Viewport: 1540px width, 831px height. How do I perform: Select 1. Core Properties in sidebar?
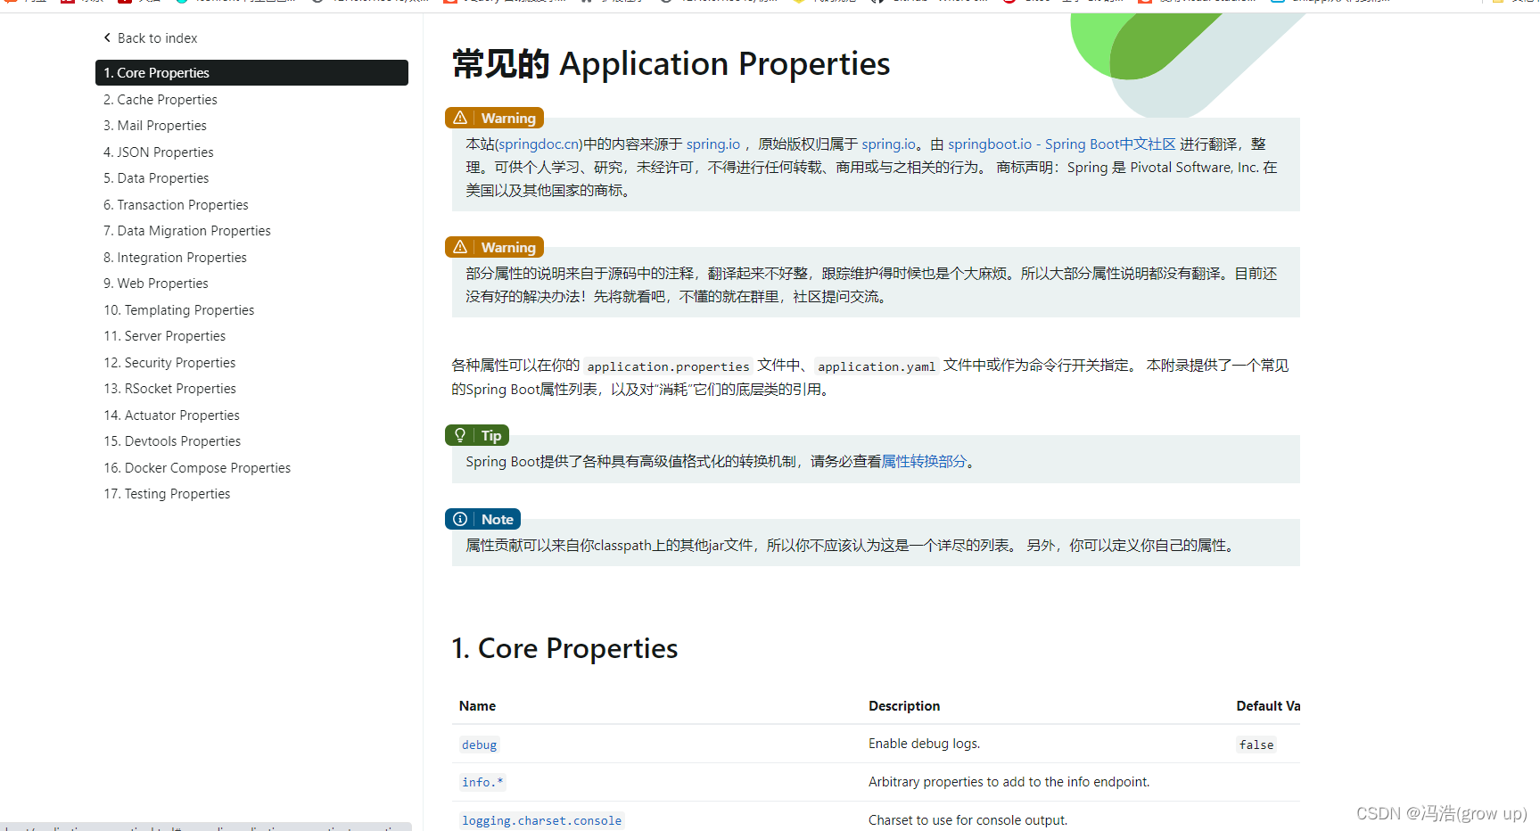point(251,73)
